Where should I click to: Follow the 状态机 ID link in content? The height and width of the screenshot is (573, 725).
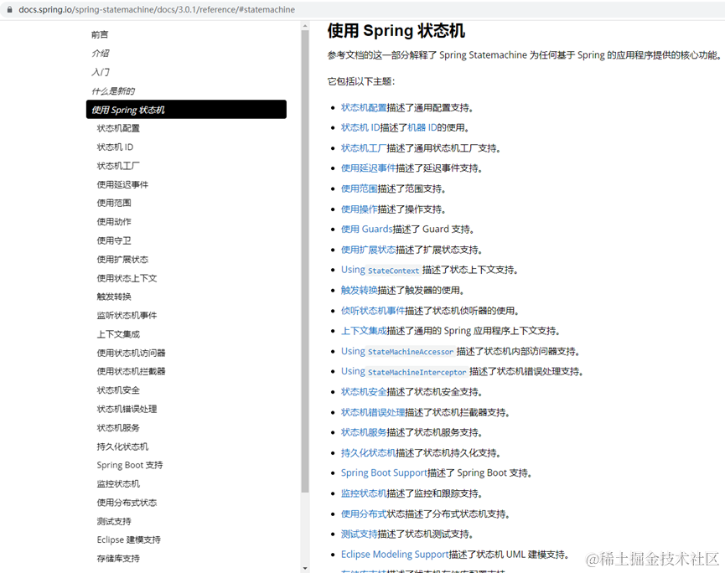point(360,127)
